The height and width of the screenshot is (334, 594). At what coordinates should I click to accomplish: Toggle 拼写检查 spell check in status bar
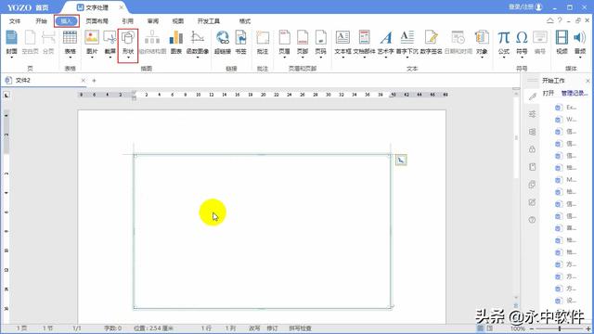pyautogui.click(x=300, y=328)
